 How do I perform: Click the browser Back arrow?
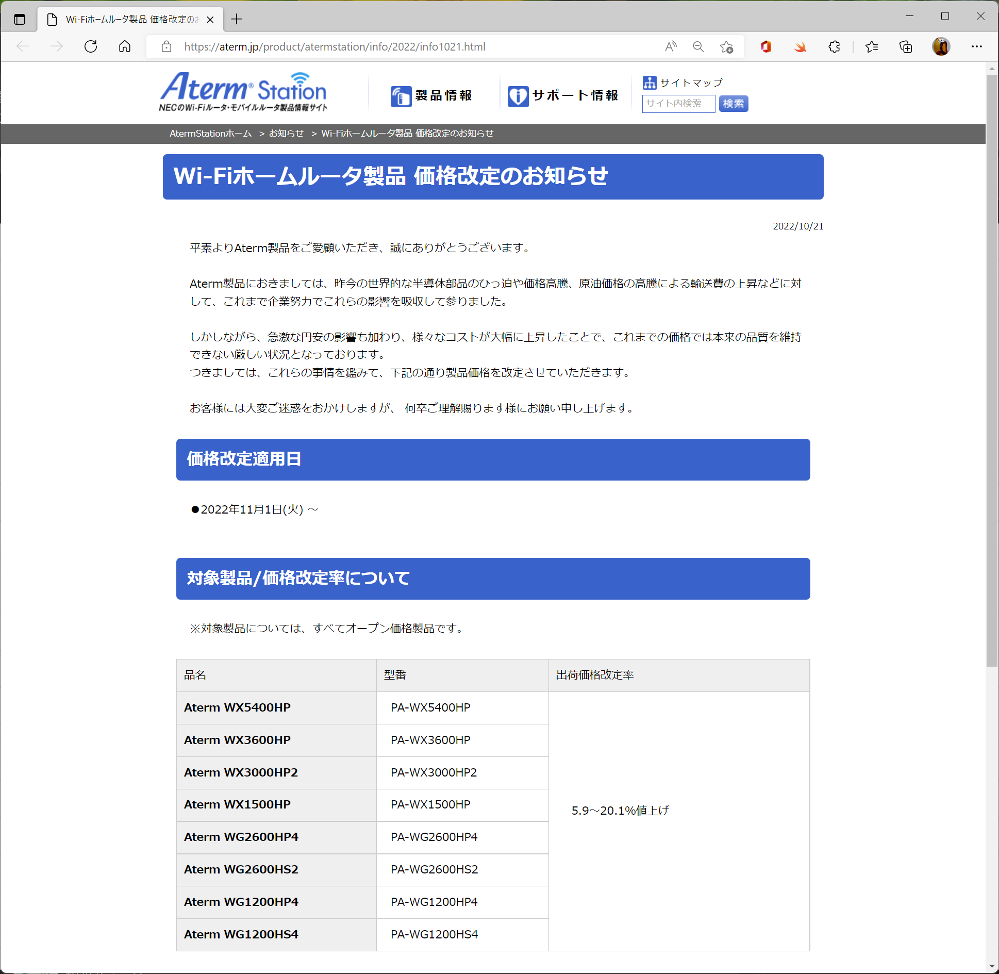[x=23, y=46]
